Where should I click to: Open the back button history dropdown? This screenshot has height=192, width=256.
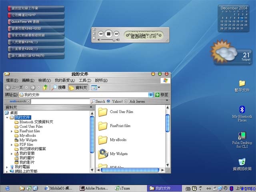point(26,88)
